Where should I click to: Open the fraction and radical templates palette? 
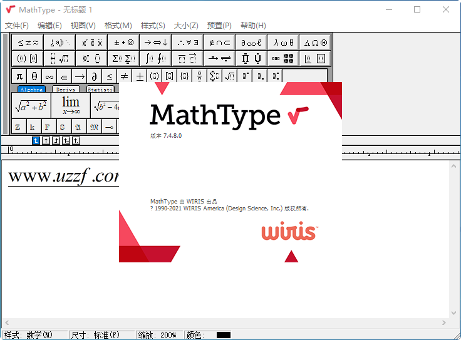60,58
